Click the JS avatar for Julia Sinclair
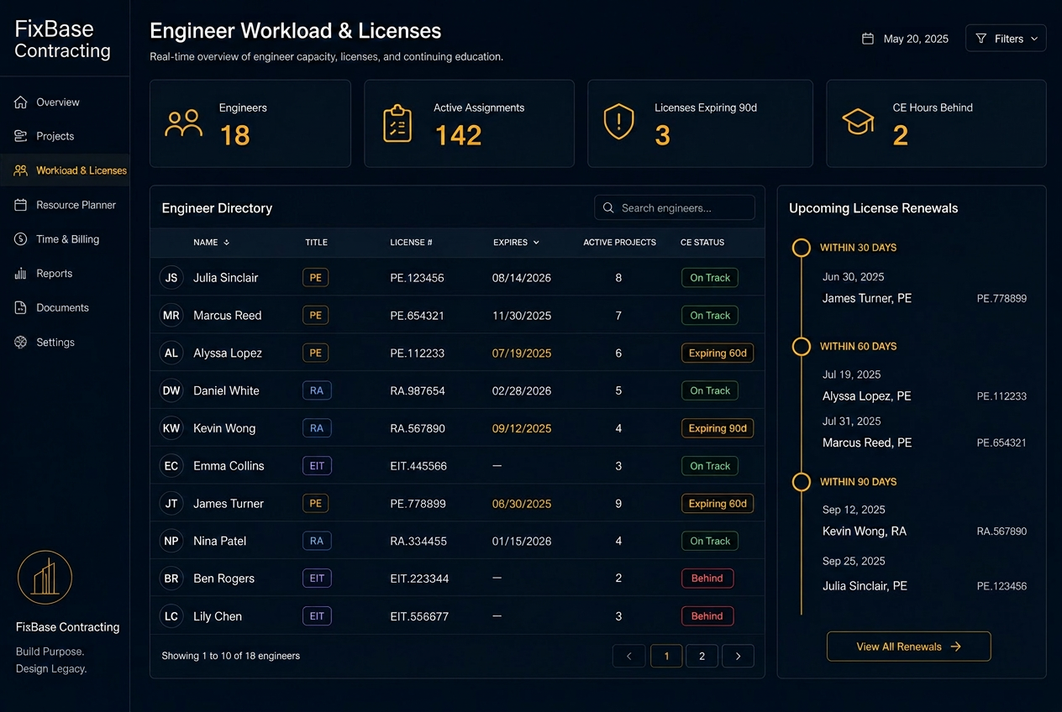Viewport: 1062px width, 712px height. point(171,277)
